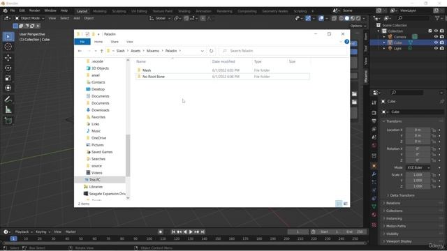
Task: Switch to the Layout workspace tab
Action: click(x=82, y=11)
